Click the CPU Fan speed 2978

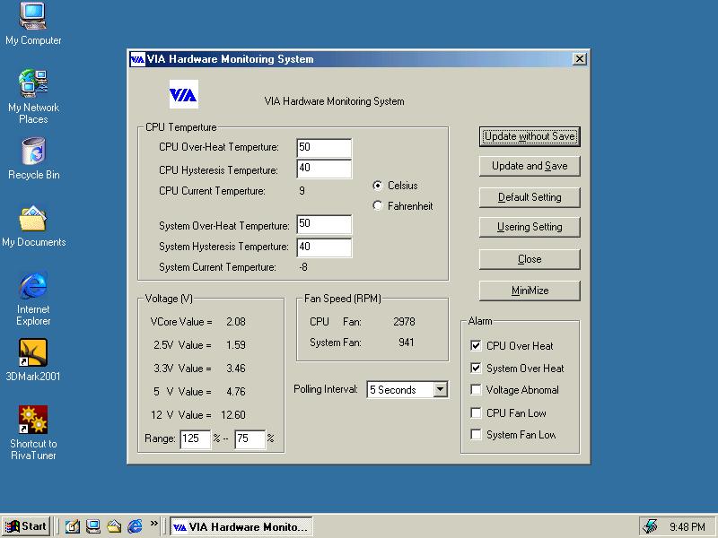point(404,322)
